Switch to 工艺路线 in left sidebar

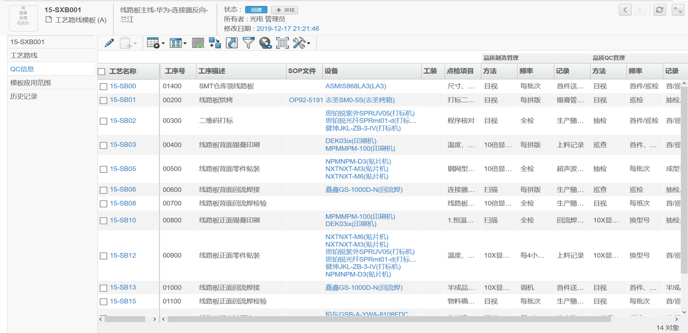pyautogui.click(x=24, y=55)
